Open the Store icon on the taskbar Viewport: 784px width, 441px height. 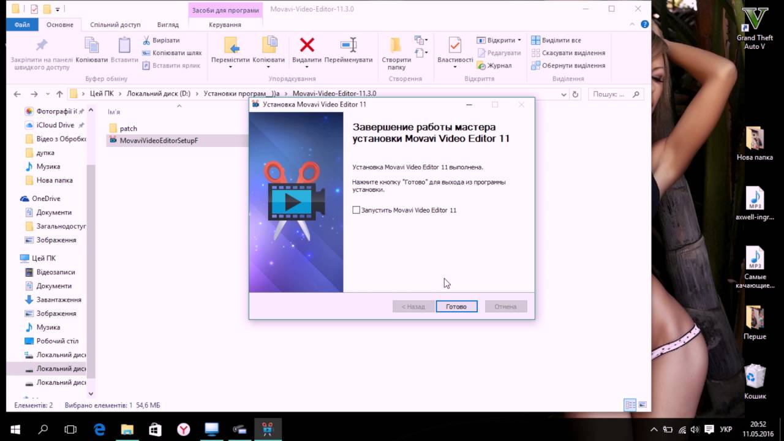pos(155,429)
